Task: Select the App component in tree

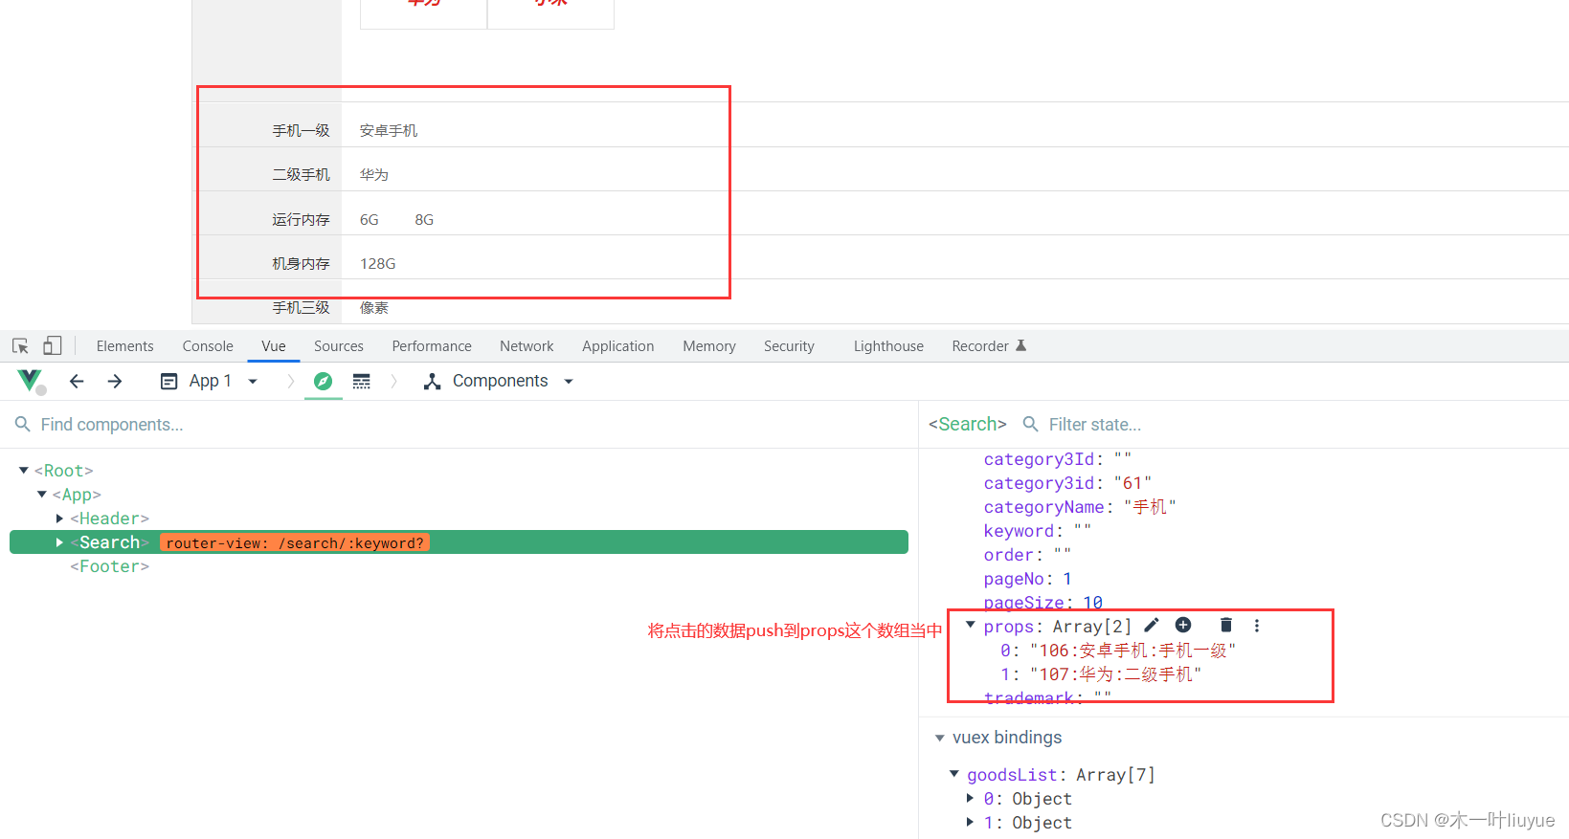Action: point(77,494)
